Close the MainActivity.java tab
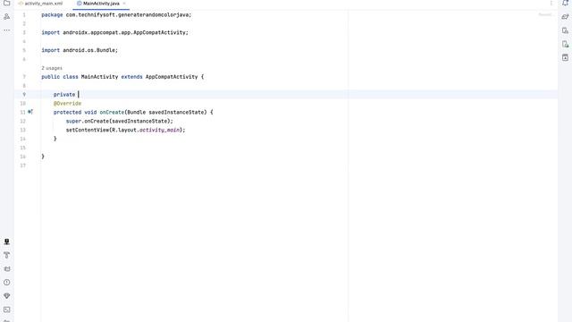This screenshot has width=572, height=322. coord(124,4)
